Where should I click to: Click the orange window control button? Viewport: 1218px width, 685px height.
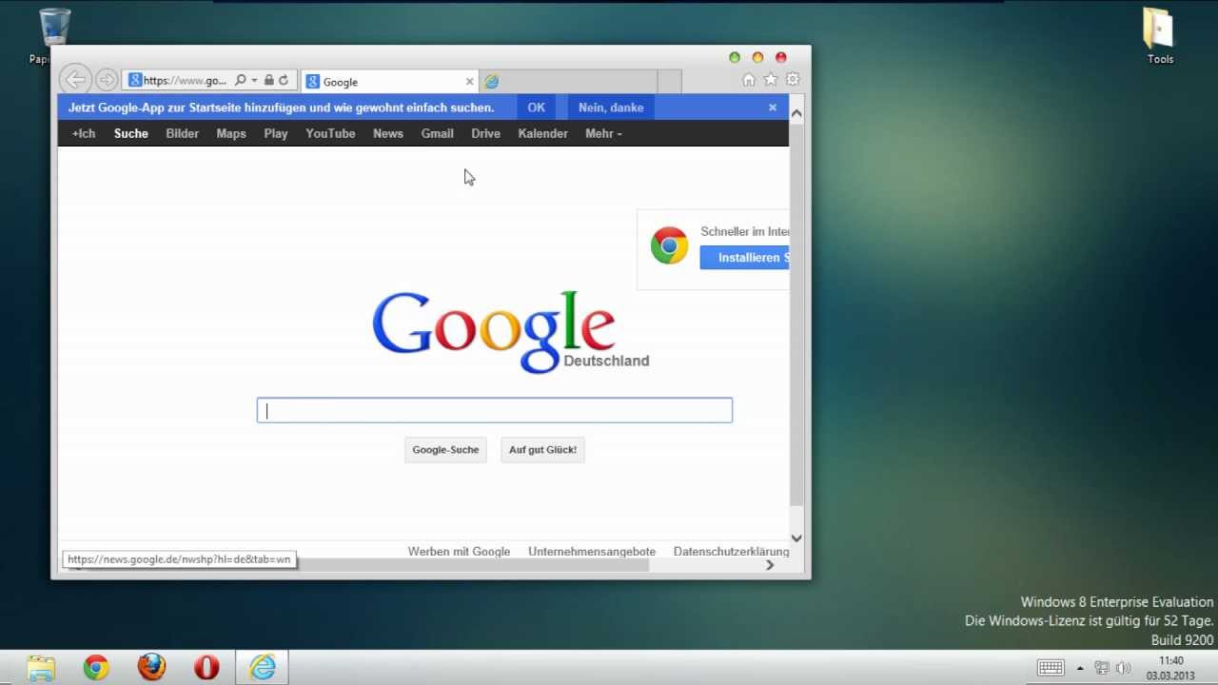coord(757,57)
